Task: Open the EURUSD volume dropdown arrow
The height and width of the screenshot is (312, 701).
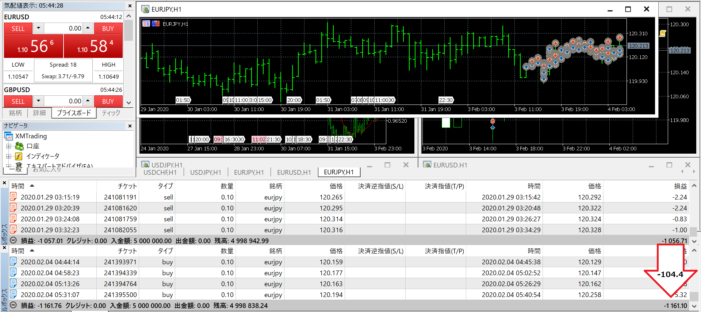Action: coord(38,28)
